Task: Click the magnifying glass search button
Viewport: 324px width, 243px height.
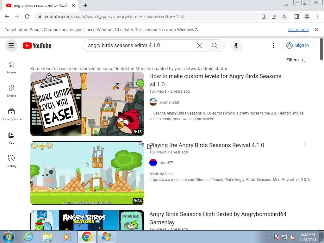Action: pos(215,46)
